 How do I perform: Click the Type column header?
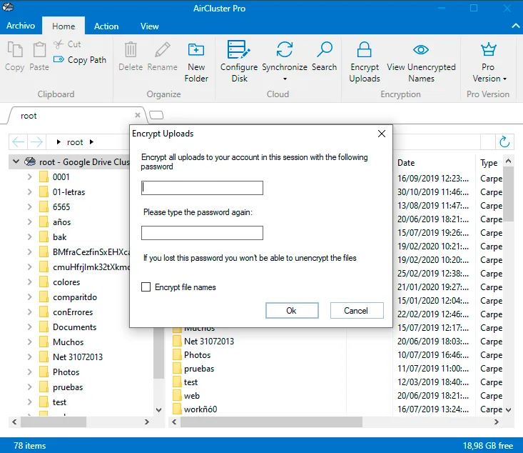[x=489, y=163]
